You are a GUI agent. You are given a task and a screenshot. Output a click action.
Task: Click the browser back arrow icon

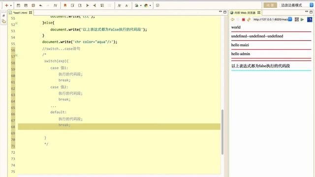pyautogui.click(x=233, y=20)
